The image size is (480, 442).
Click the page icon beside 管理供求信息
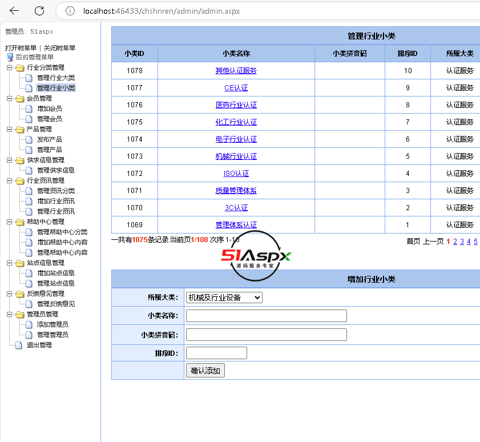click(x=29, y=170)
